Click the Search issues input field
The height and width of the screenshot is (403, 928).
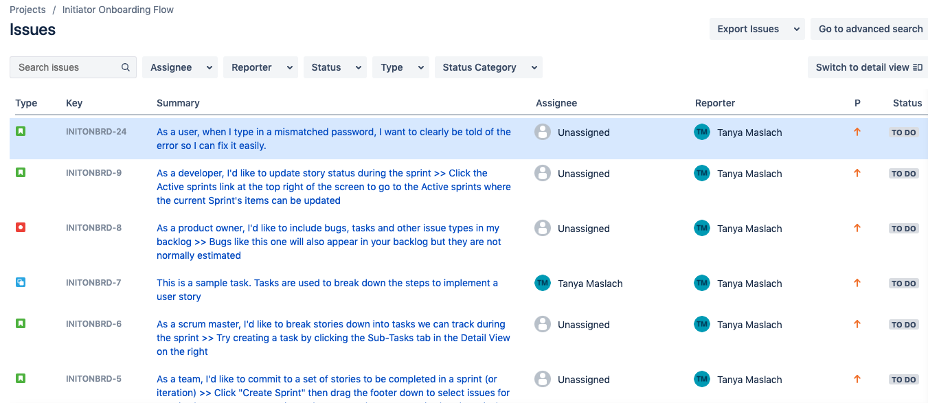click(73, 67)
